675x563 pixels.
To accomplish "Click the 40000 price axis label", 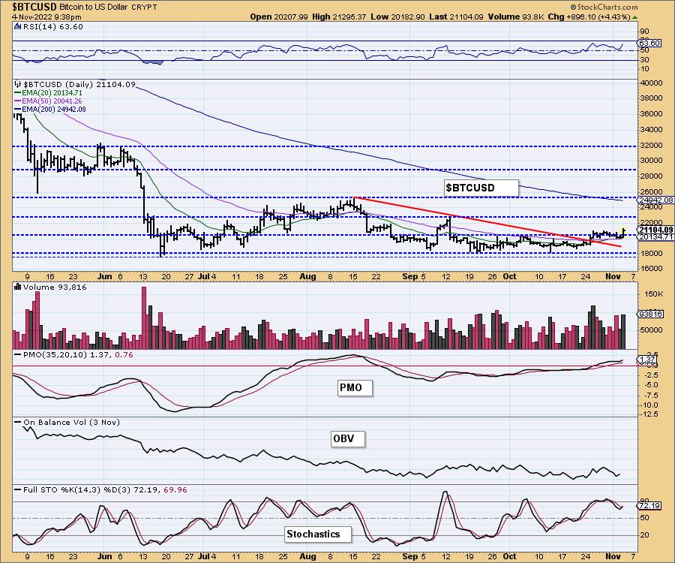I will point(651,83).
